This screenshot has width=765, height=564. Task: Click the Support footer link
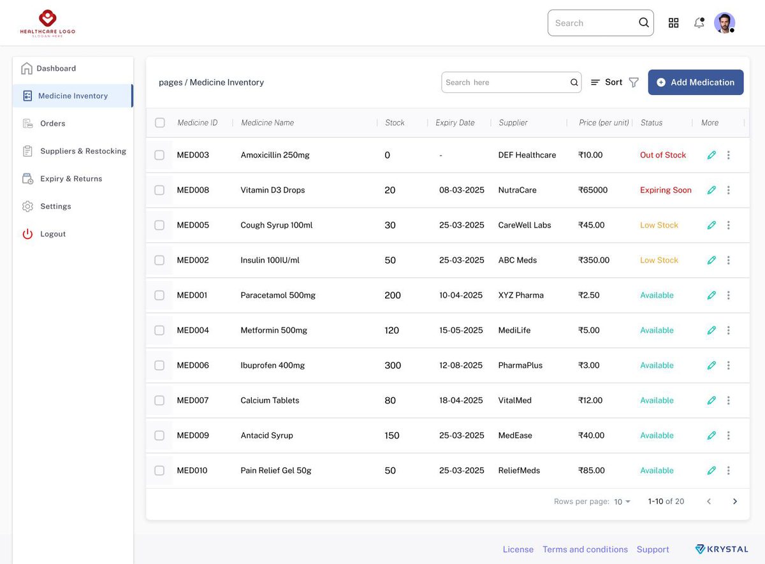(x=653, y=549)
